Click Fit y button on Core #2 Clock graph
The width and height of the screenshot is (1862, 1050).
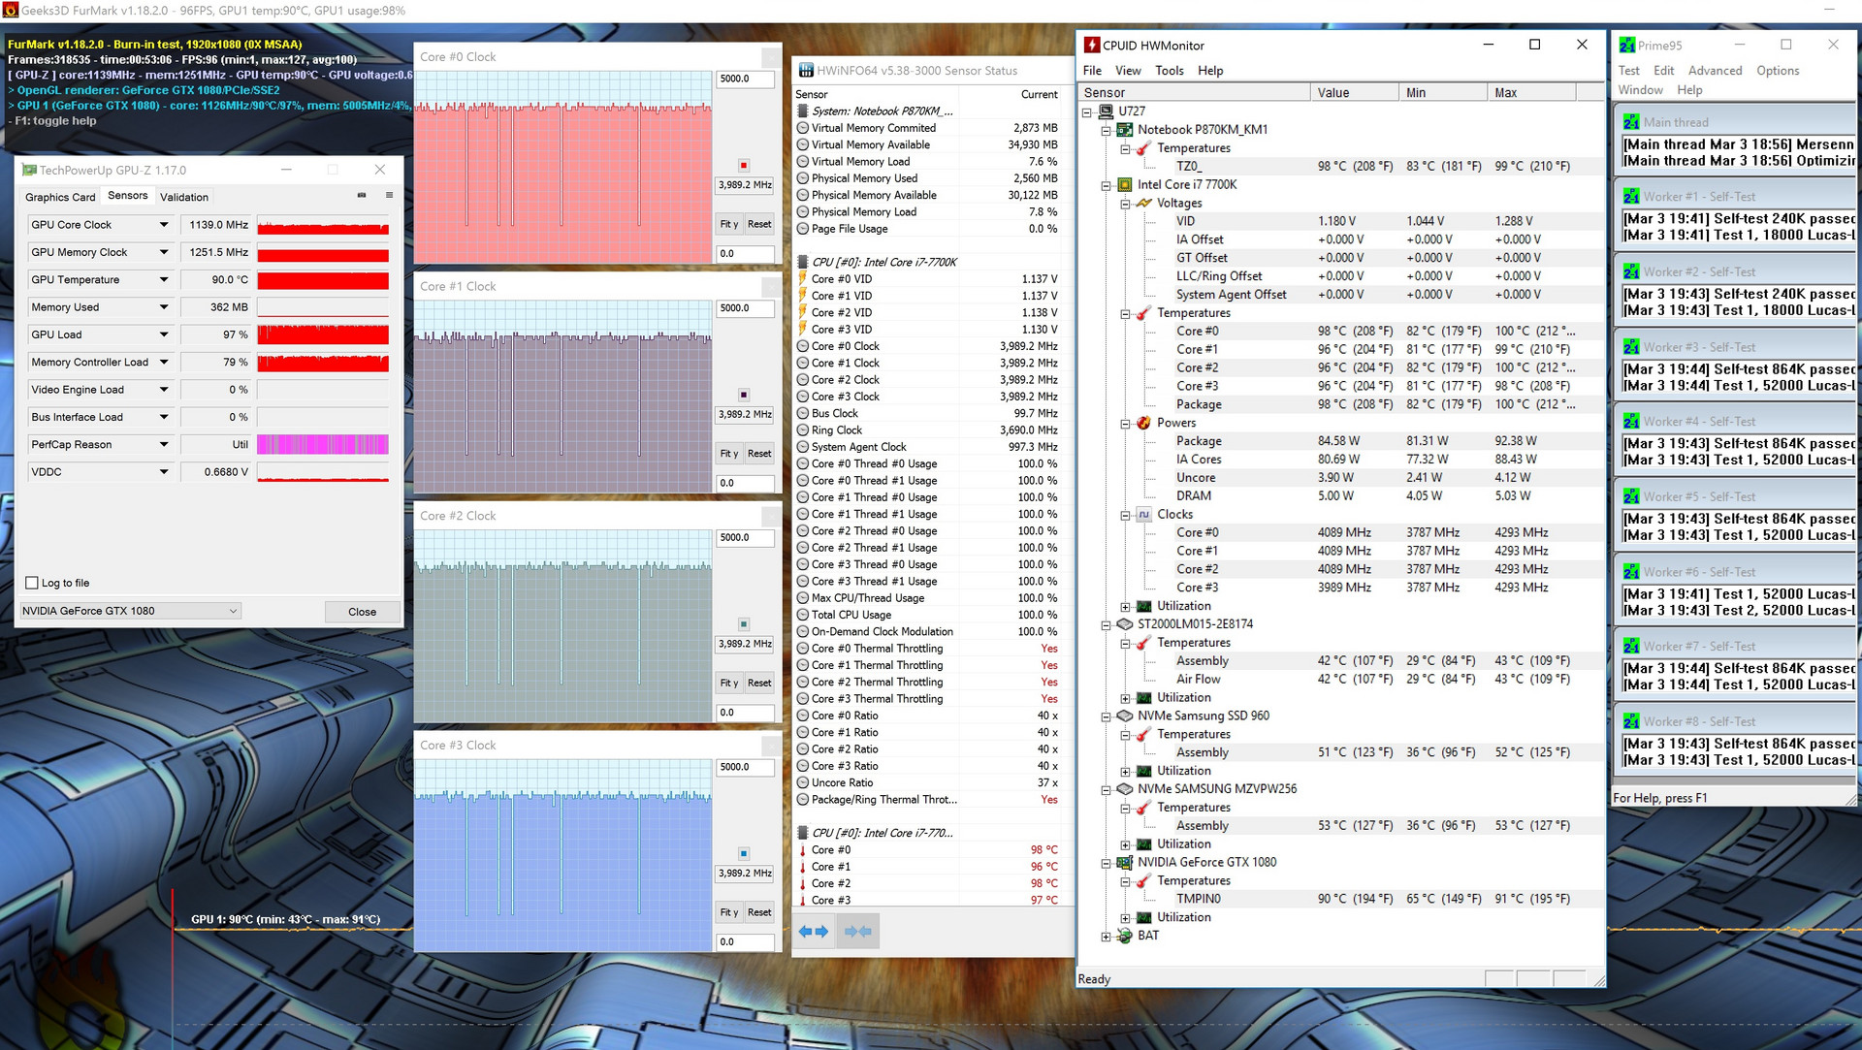point(728,683)
